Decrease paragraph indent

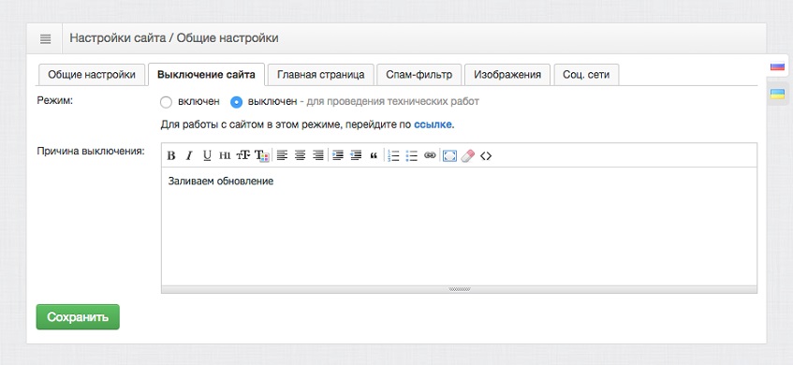pyautogui.click(x=356, y=155)
